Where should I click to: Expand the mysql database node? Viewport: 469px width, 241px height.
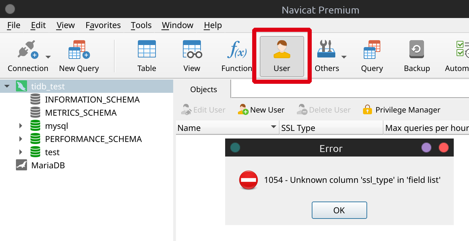pyautogui.click(x=21, y=126)
